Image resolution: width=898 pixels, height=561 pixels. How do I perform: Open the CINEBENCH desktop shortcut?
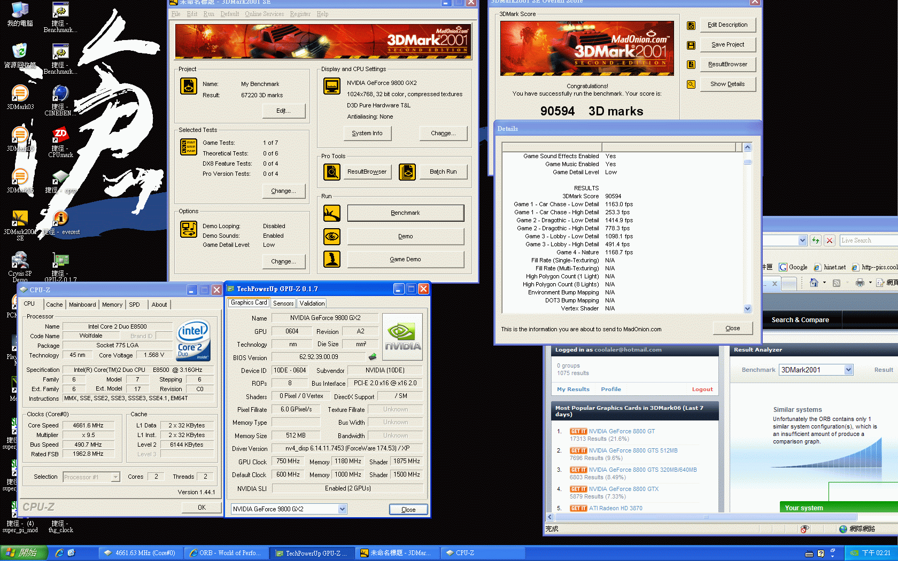60,100
